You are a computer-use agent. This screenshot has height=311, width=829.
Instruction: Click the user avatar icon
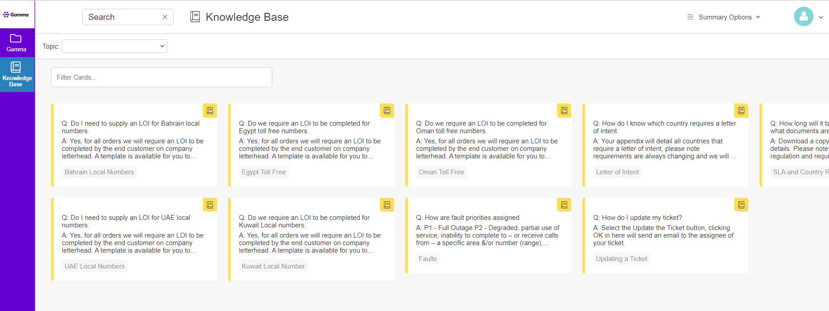(803, 17)
